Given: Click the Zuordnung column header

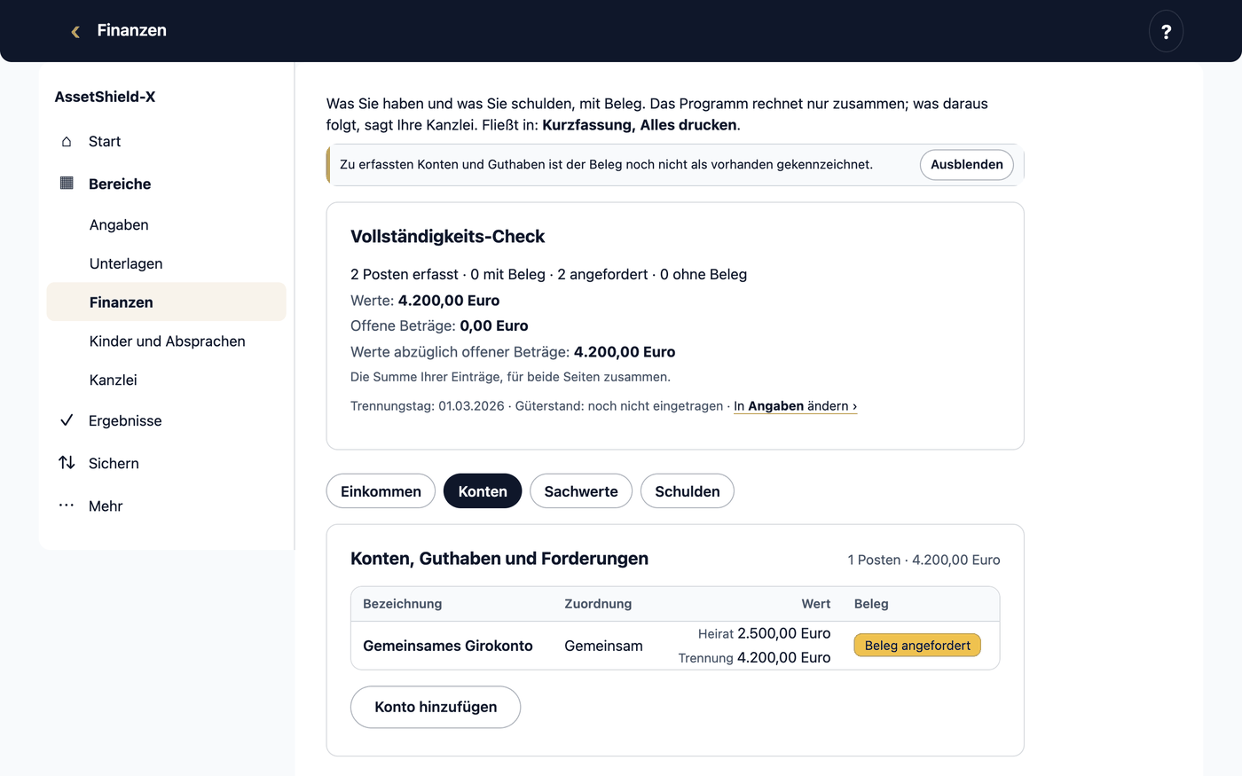Looking at the screenshot, I should pyautogui.click(x=598, y=604).
